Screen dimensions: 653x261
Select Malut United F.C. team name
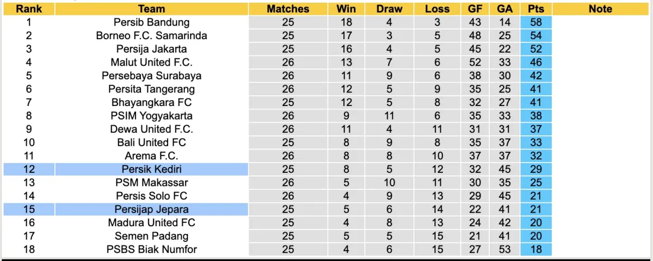point(151,63)
